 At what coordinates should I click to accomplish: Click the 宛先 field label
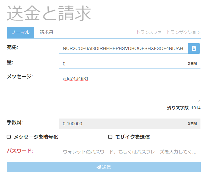coord(13,47)
